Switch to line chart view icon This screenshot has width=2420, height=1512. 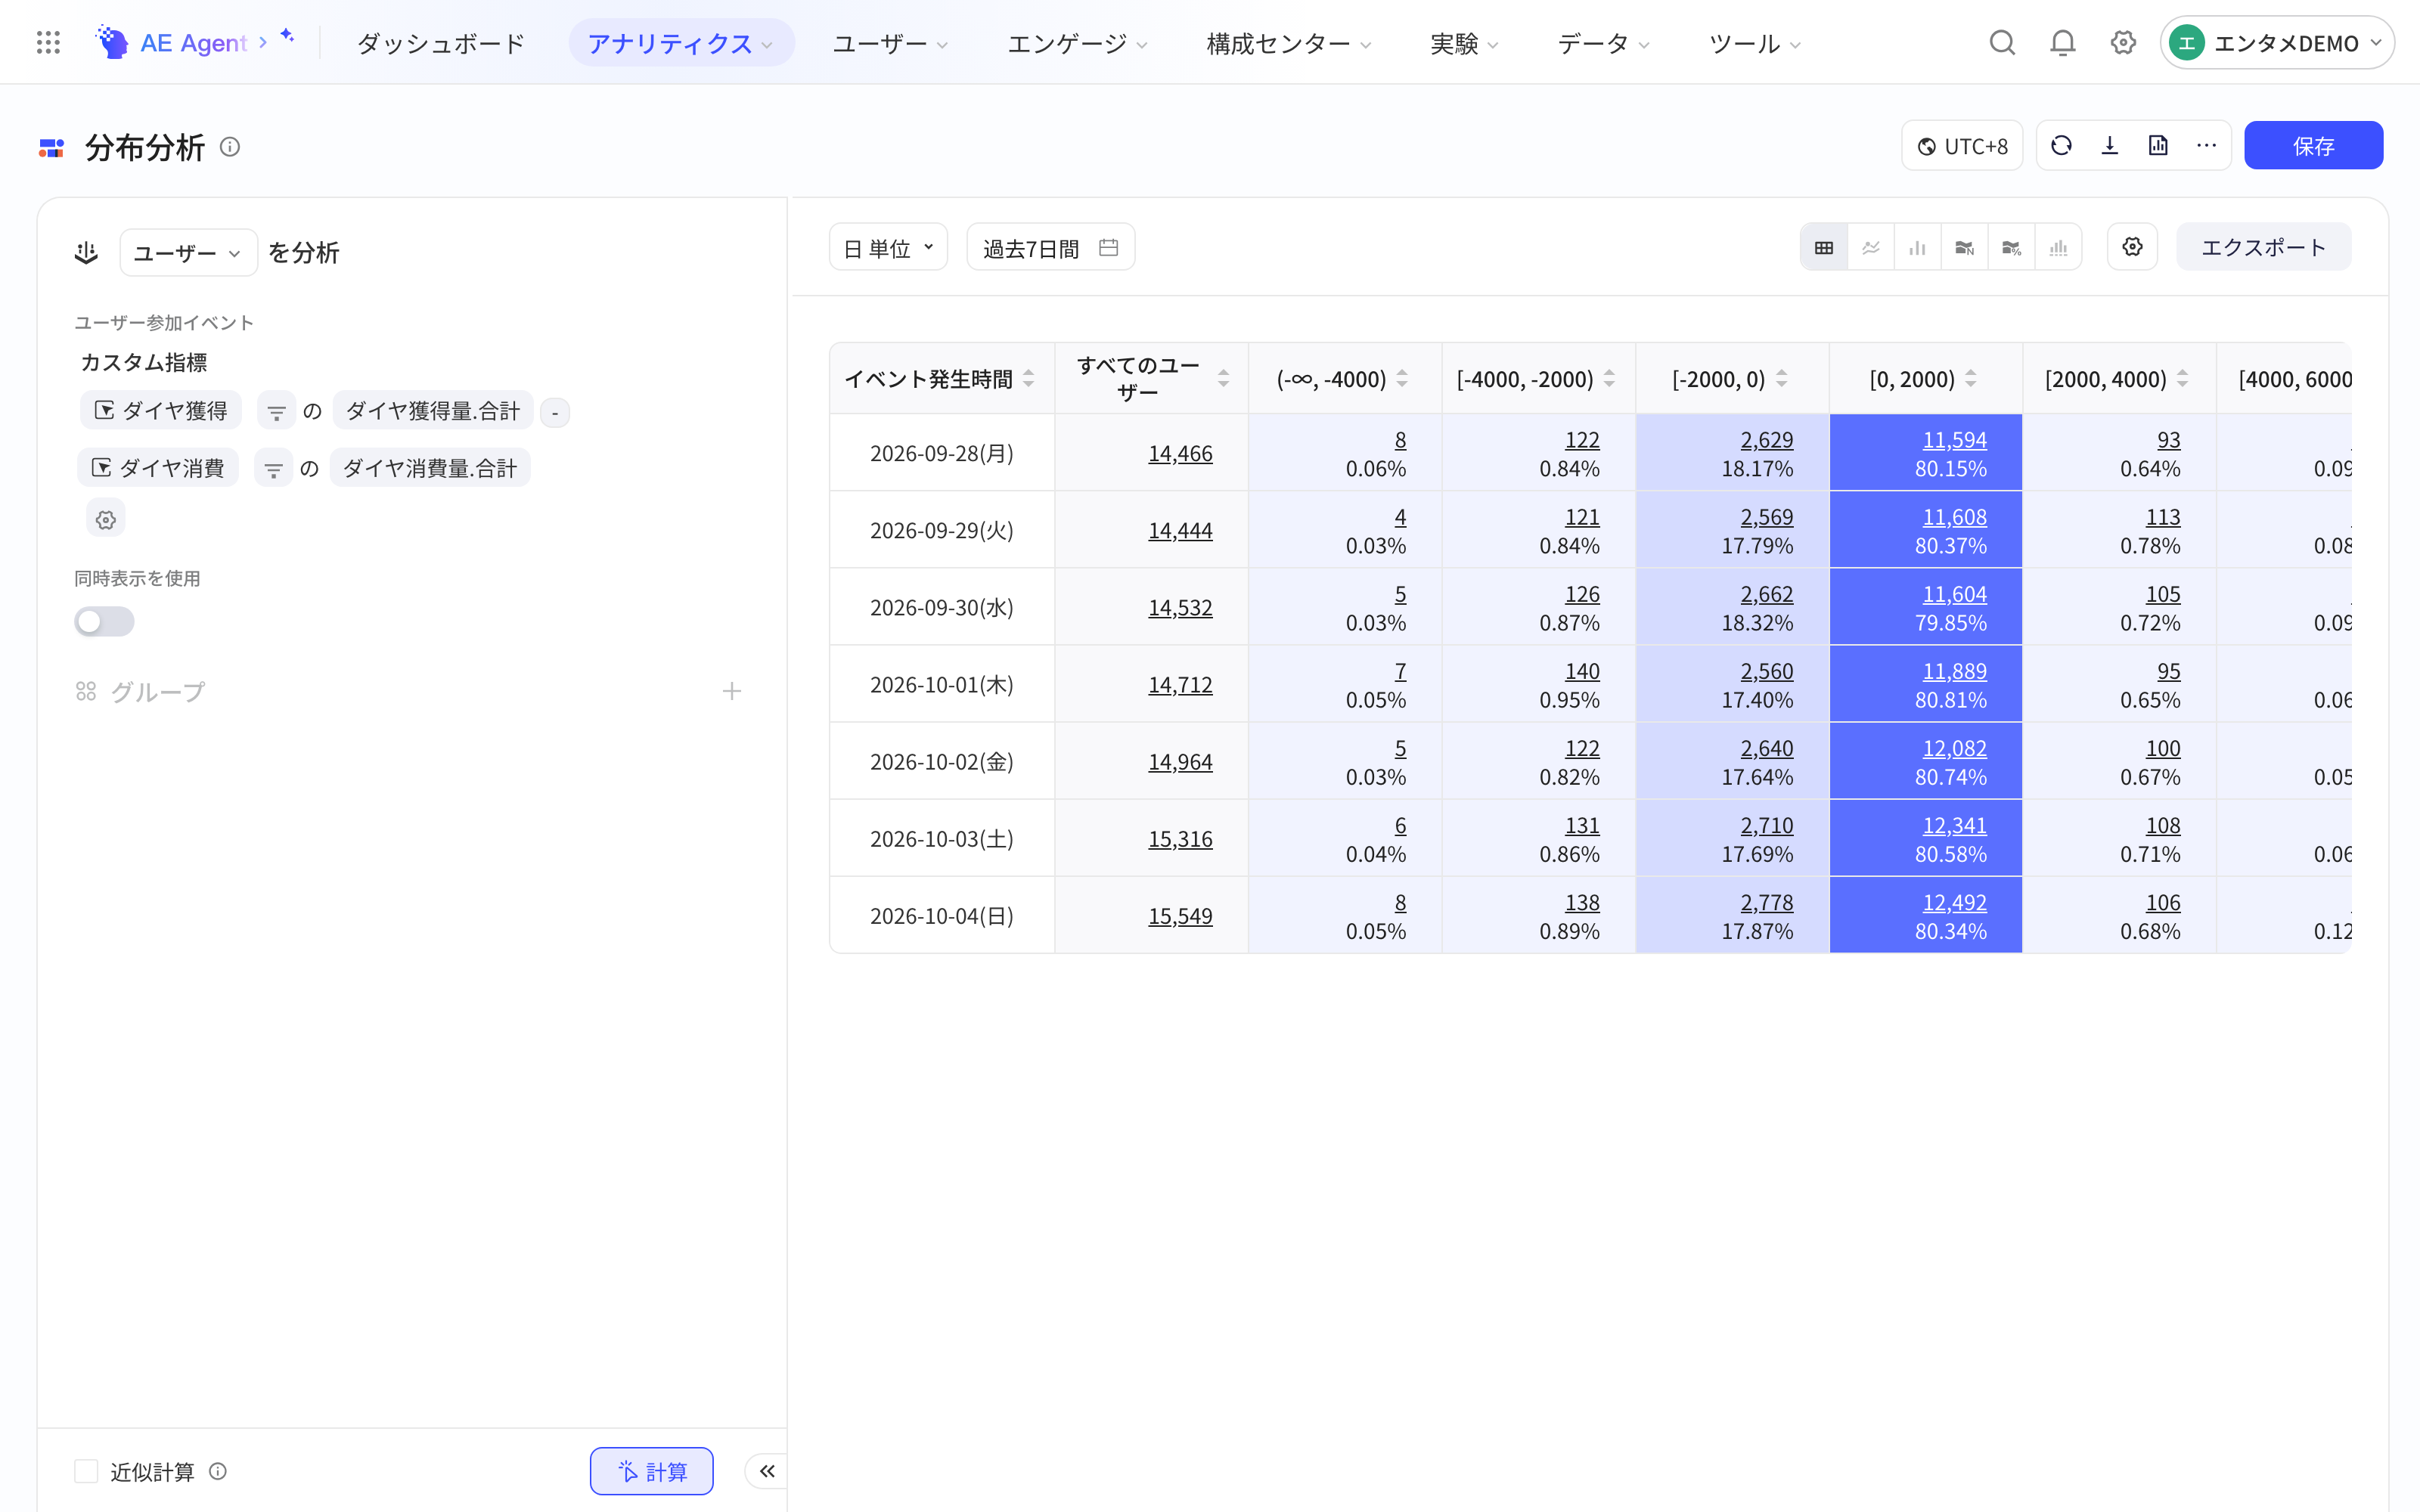(1870, 247)
